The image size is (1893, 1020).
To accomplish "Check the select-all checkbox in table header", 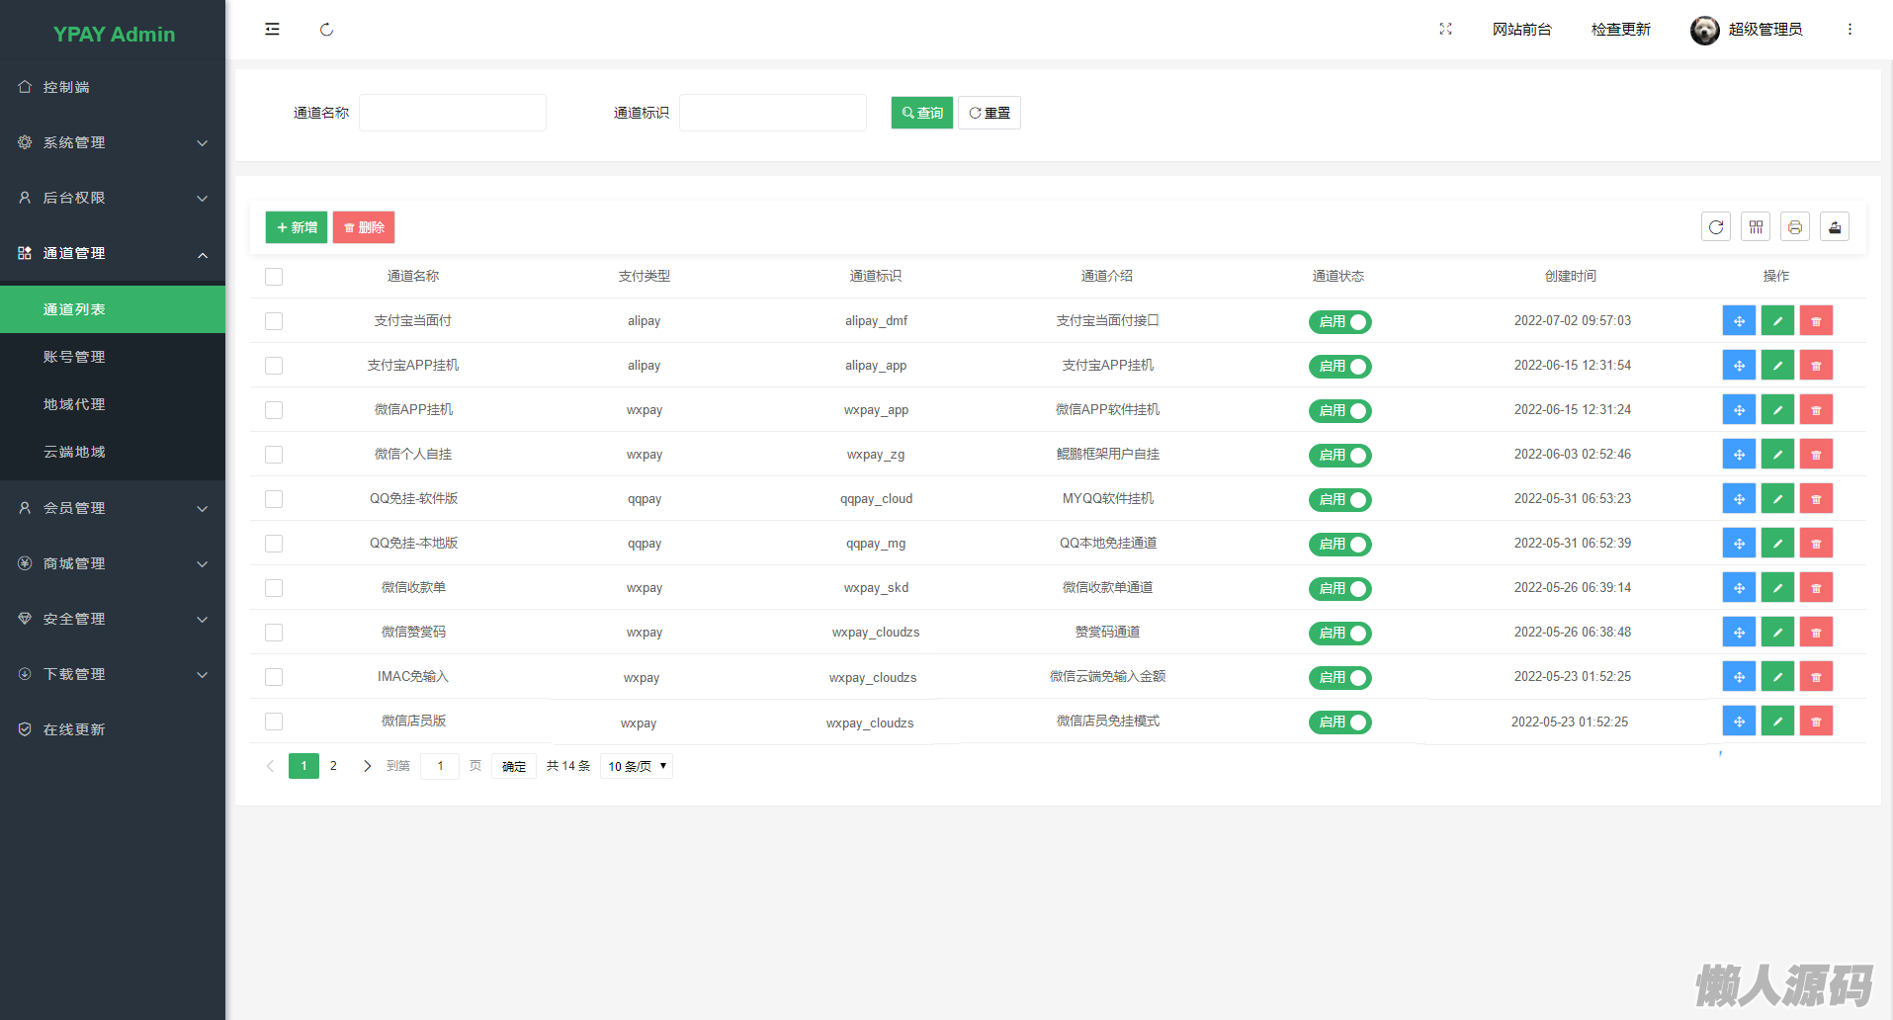I will point(274,277).
